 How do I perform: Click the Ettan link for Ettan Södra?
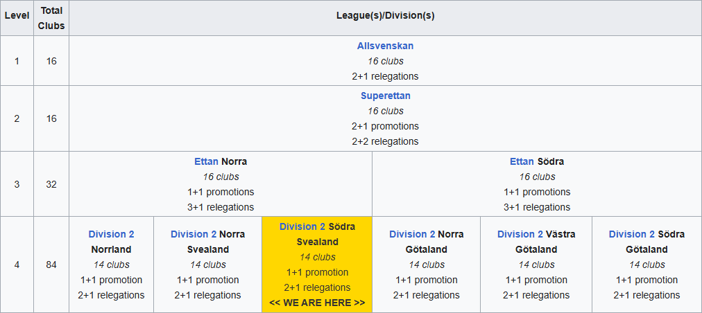click(x=522, y=161)
